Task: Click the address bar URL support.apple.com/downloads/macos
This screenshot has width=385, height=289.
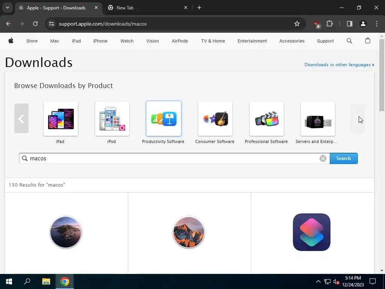Action: [x=103, y=24]
